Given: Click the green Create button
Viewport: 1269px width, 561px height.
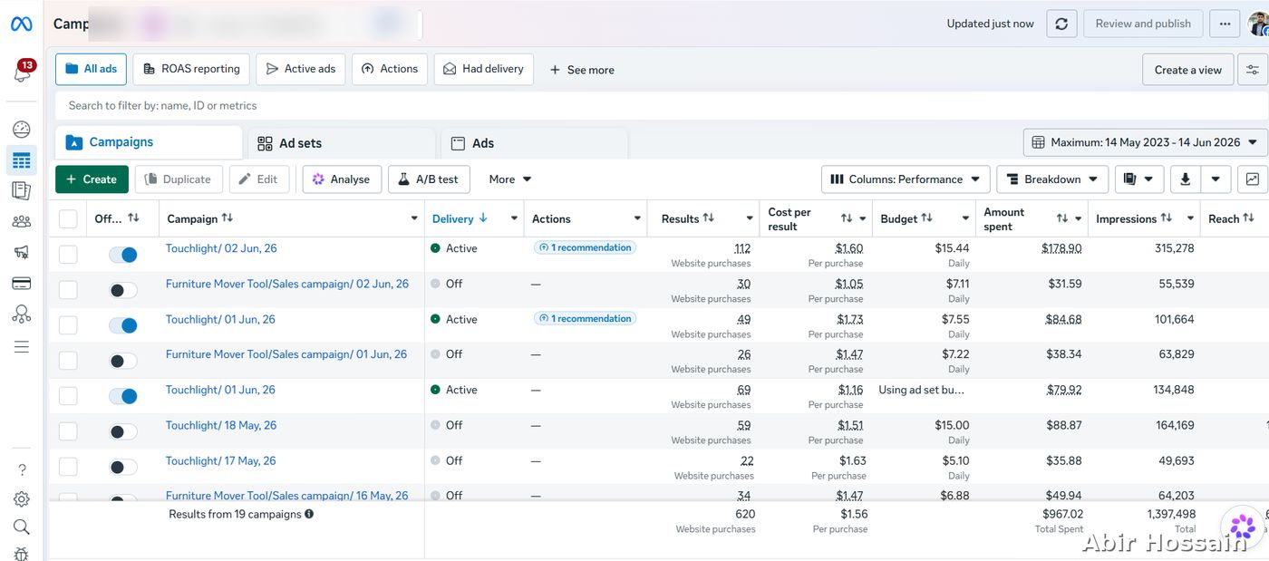Looking at the screenshot, I should click(92, 179).
